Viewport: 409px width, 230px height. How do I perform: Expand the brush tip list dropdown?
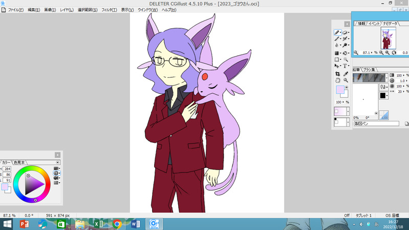[x=386, y=77]
